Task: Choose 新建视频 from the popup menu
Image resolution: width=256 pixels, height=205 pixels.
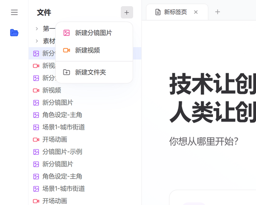Action: [x=94, y=50]
